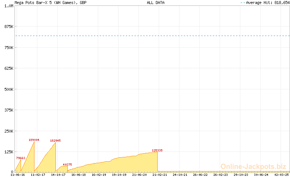The width and height of the screenshot is (290, 178).
Task: Click the 1.0M y-axis label
Action: tap(8, 6)
